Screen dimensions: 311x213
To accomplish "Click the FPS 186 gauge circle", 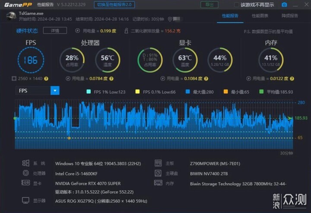I will pyautogui.click(x=31, y=60).
